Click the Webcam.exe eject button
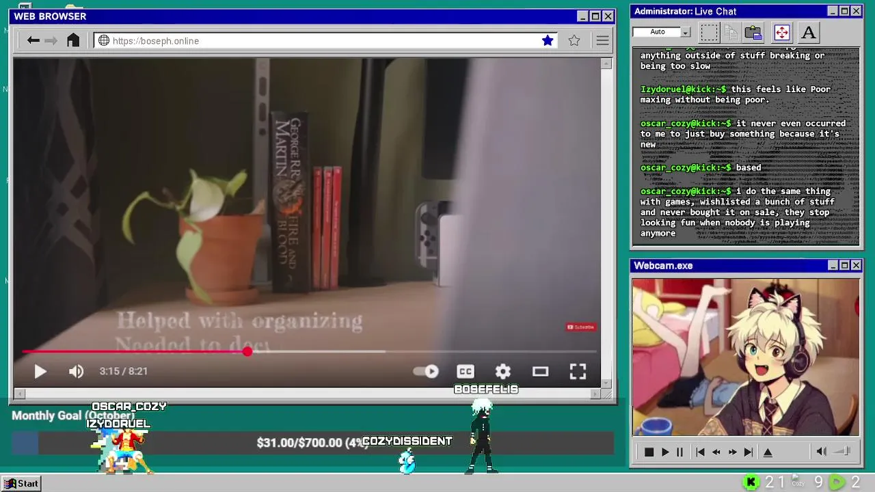The image size is (875, 492). pyautogui.click(x=768, y=452)
